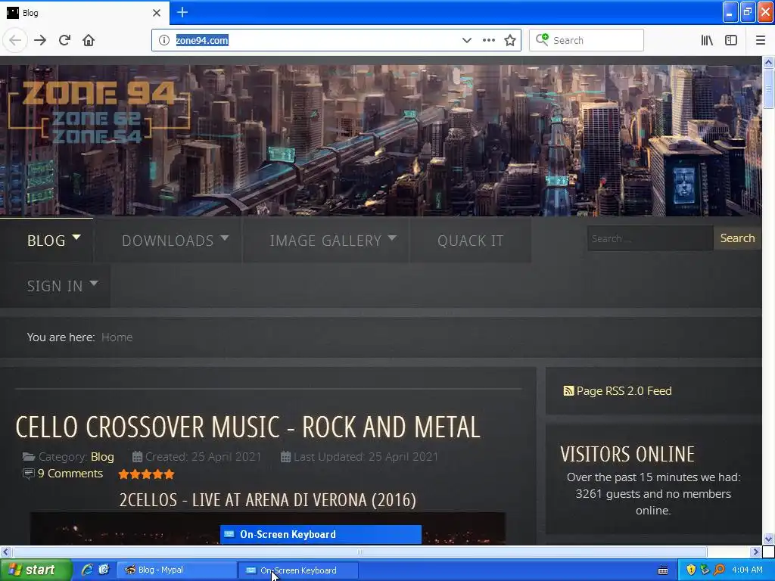Click the 4:04 AM clock
Viewport: 775px width, 581px height.
coord(747,570)
